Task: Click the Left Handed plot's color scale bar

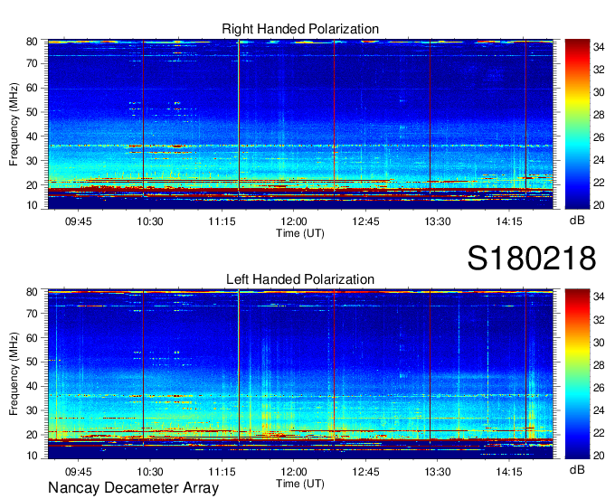Action: pyautogui.click(x=577, y=374)
